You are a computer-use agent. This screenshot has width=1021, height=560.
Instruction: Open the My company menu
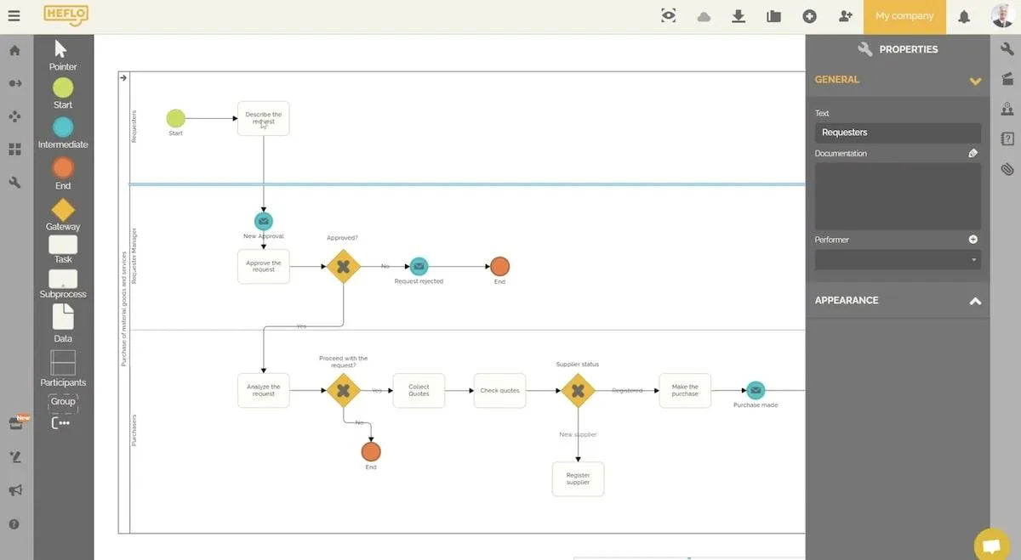pos(904,16)
